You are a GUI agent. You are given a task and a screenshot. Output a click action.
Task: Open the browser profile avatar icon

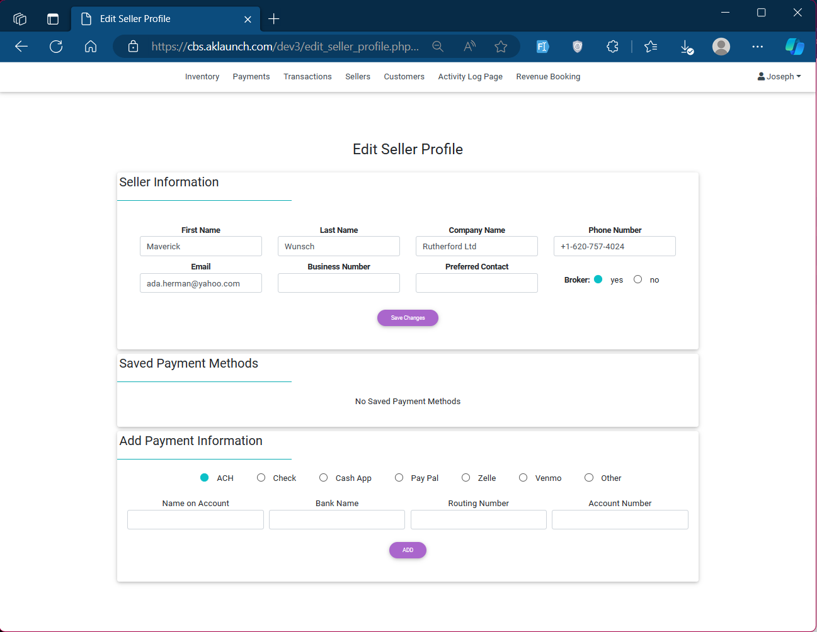[721, 47]
